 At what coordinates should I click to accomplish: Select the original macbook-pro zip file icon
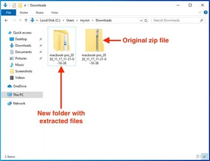point(94,40)
